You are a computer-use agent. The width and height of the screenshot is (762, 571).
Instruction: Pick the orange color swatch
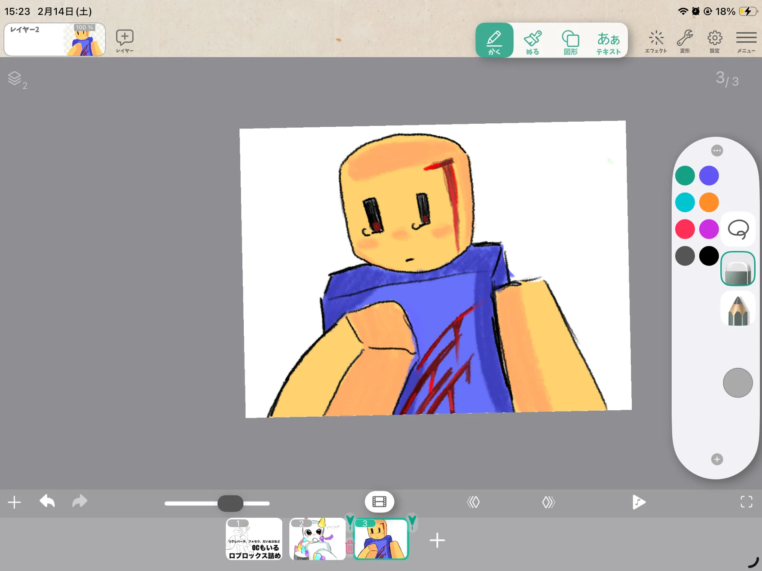point(709,202)
